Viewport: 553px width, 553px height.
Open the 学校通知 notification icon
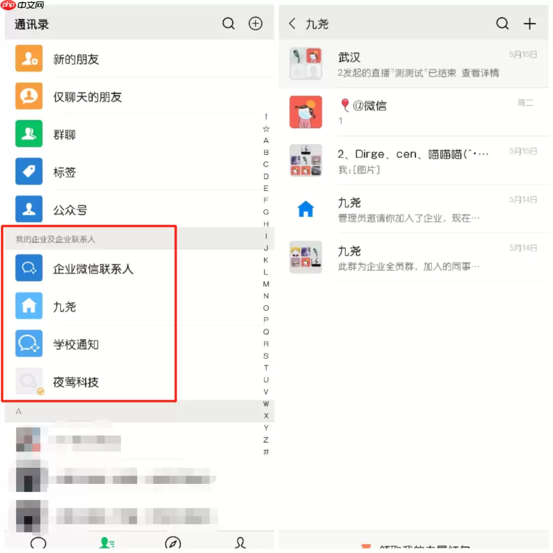(29, 343)
